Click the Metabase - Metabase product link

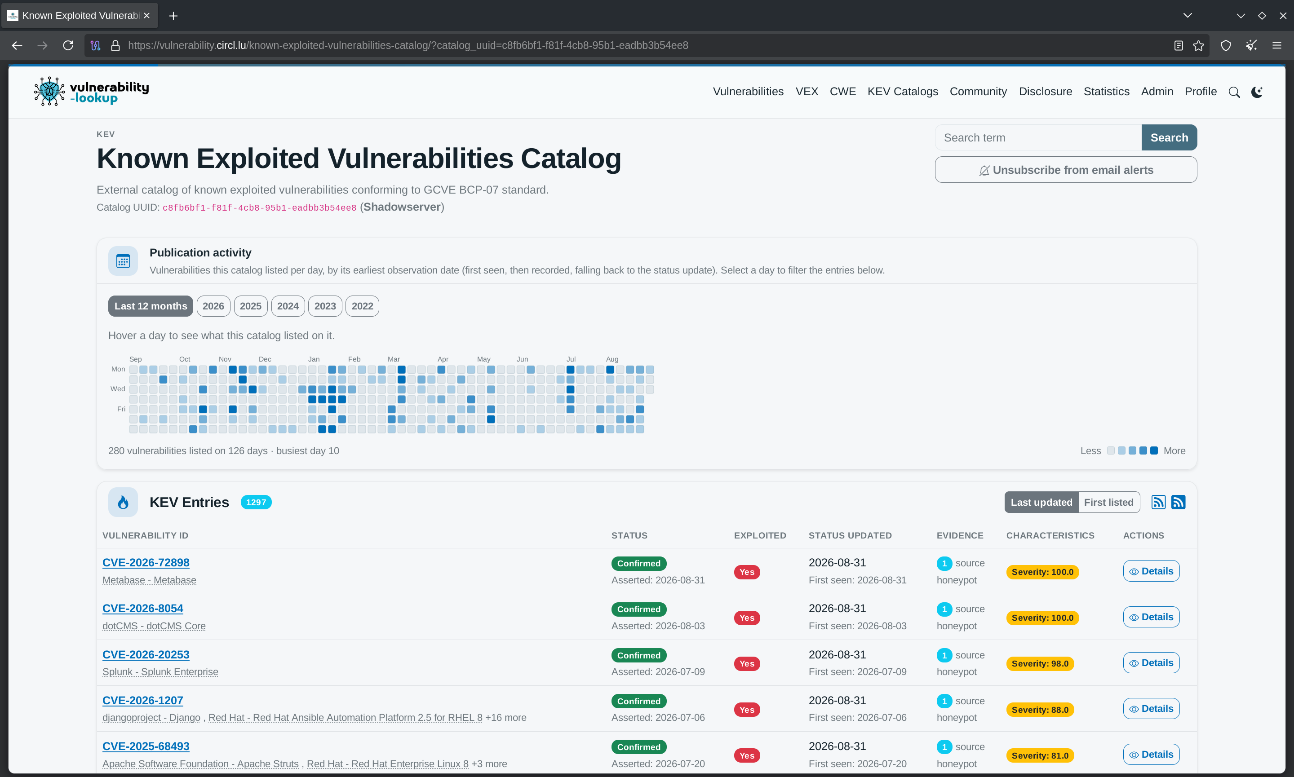149,580
